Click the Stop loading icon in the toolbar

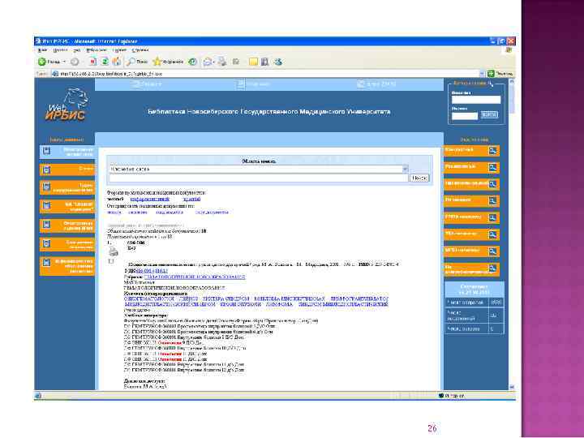93,62
